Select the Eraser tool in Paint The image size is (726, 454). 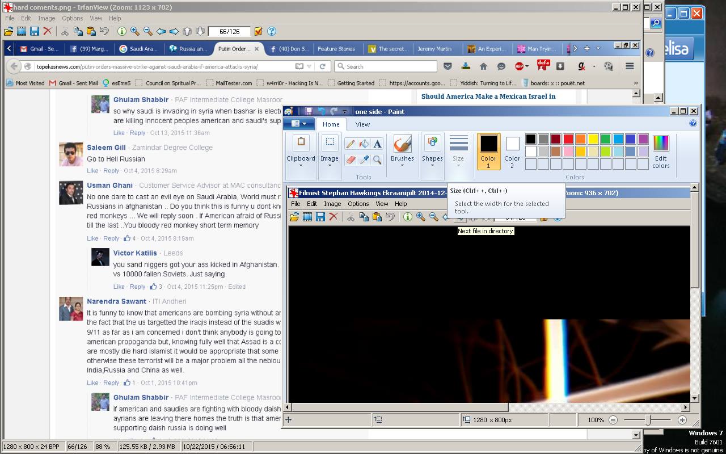(351, 160)
